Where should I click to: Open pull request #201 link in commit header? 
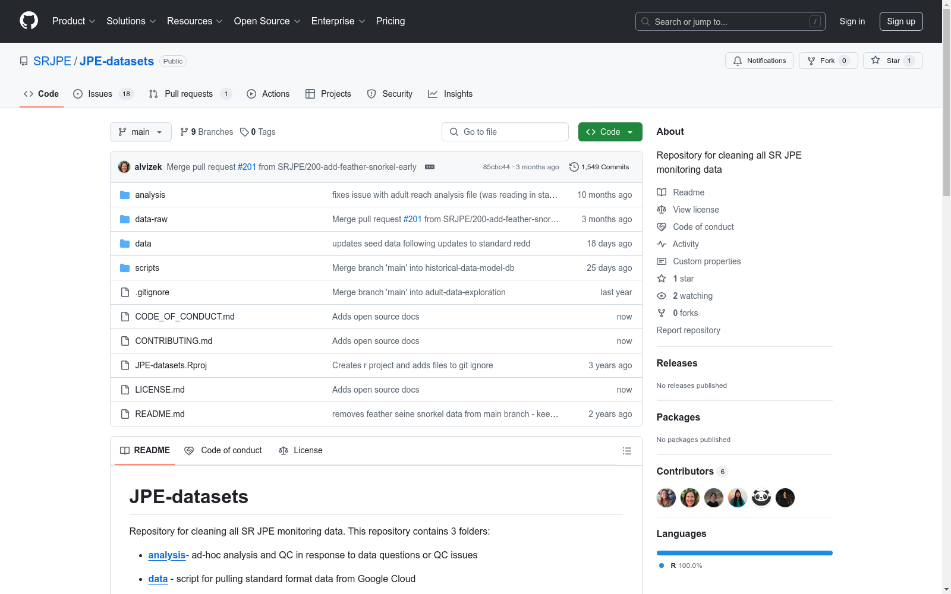coord(247,167)
